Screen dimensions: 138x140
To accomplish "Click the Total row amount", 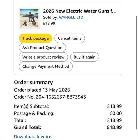I will point(114,120).
